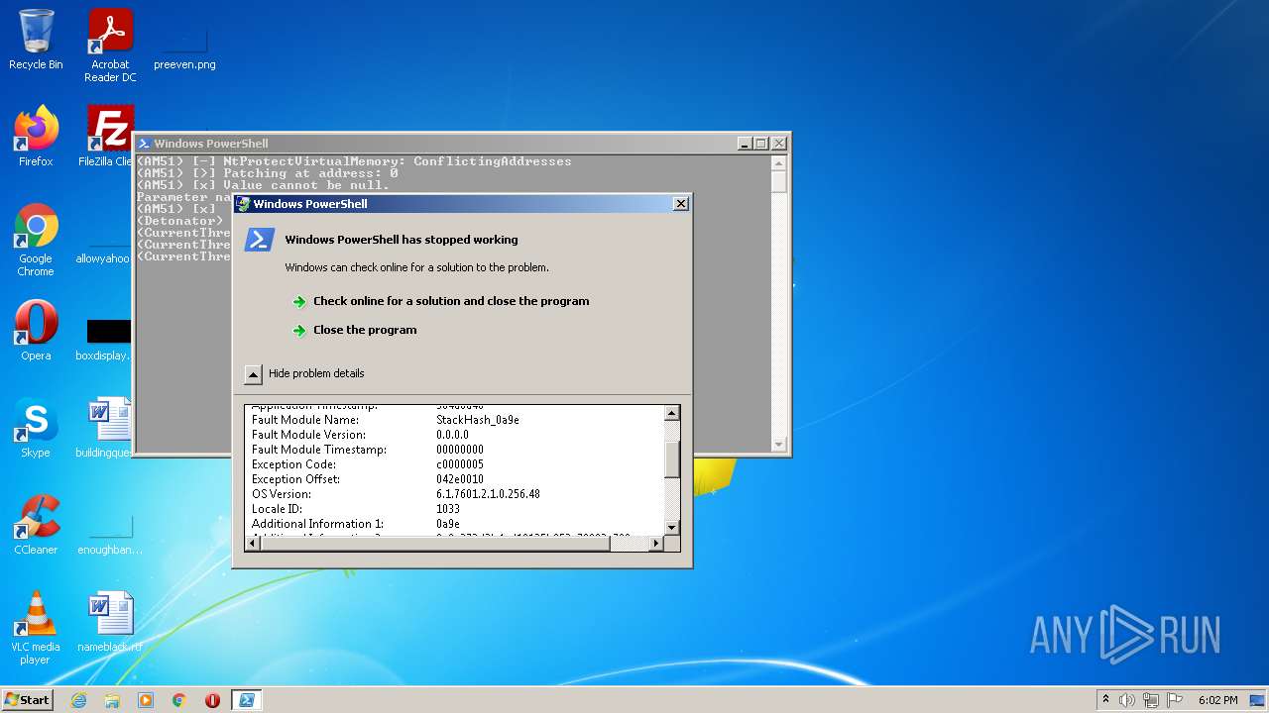Switch to PowerShell taskbar button

pyautogui.click(x=246, y=700)
